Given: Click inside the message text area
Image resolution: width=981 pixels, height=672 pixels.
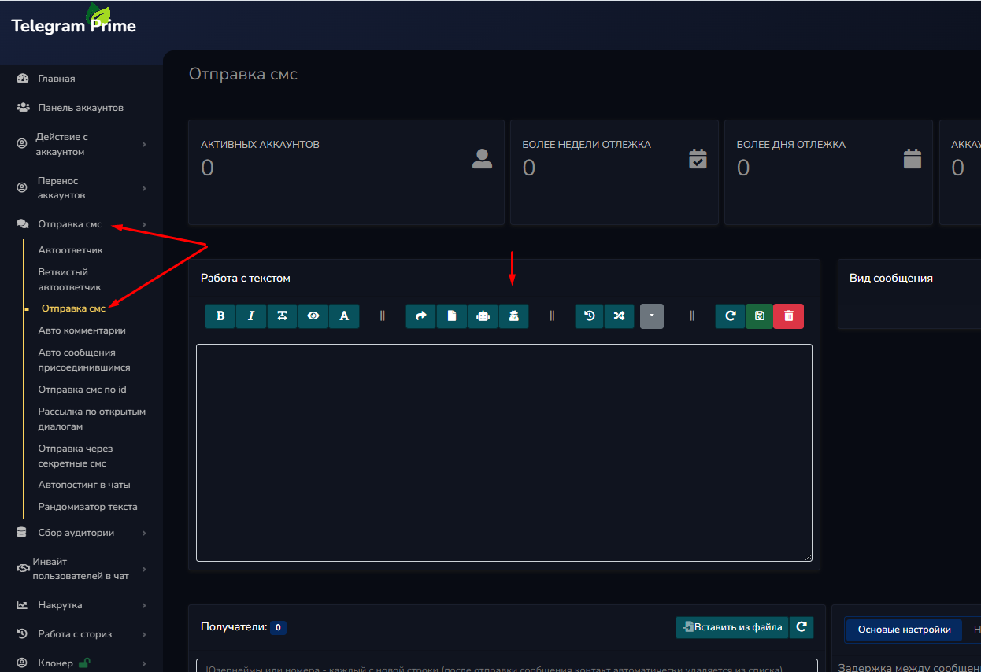Looking at the screenshot, I should pyautogui.click(x=504, y=452).
